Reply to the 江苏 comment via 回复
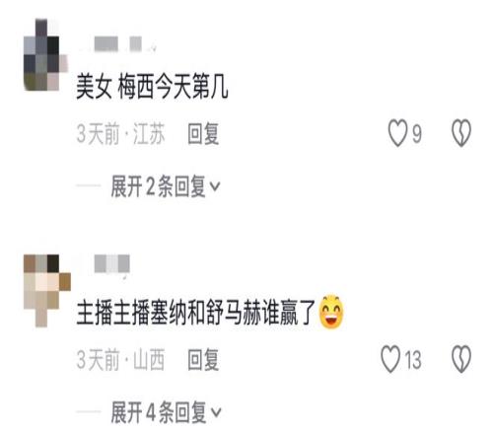Viewport: 493px width, 434px height. coord(203,133)
